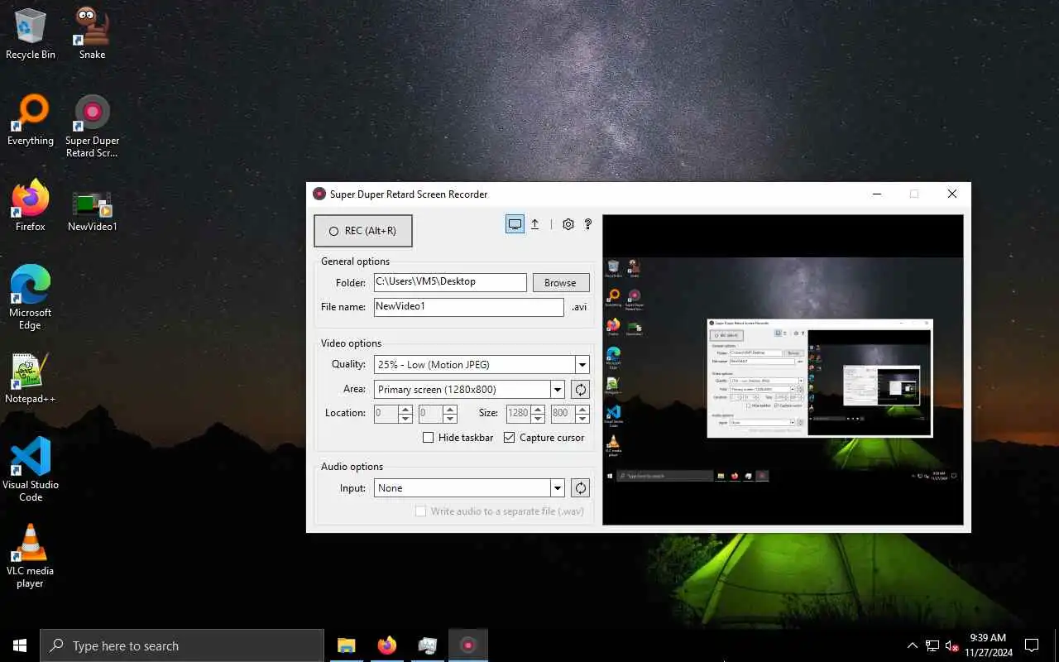Open Firefox from the taskbar
Viewport: 1059px width, 662px height.
coord(387,645)
